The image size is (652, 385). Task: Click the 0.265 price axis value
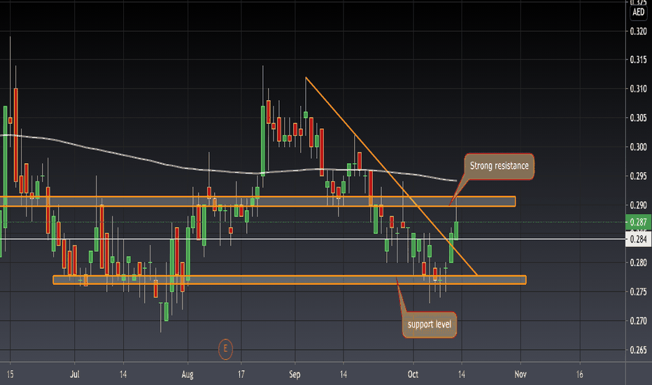pos(638,350)
